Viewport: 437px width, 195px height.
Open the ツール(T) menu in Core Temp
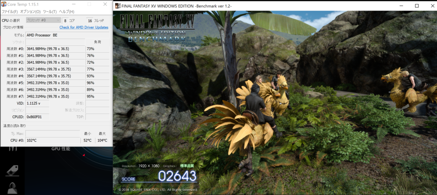tap(50, 11)
